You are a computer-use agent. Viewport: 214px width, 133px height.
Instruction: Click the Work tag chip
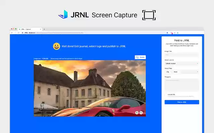[176, 72]
